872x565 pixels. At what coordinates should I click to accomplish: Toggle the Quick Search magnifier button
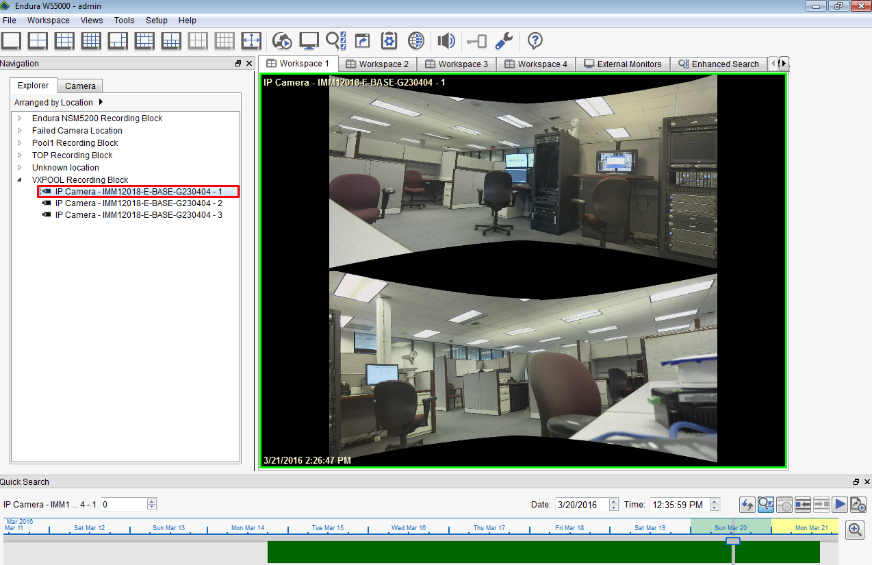765,505
